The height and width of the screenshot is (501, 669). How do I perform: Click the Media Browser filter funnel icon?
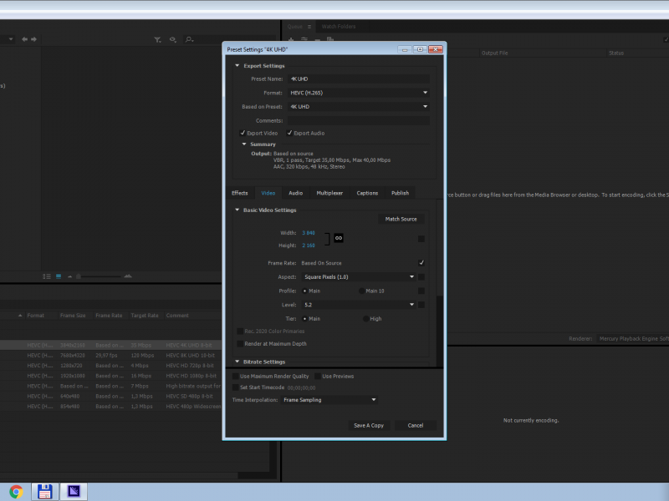tap(157, 39)
